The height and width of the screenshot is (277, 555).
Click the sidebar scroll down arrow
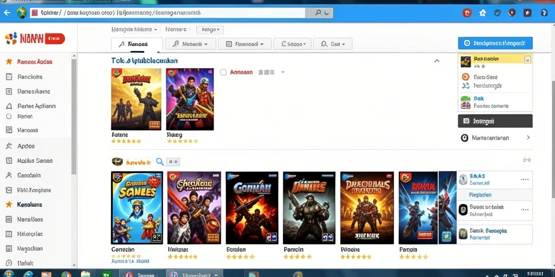coord(74,265)
